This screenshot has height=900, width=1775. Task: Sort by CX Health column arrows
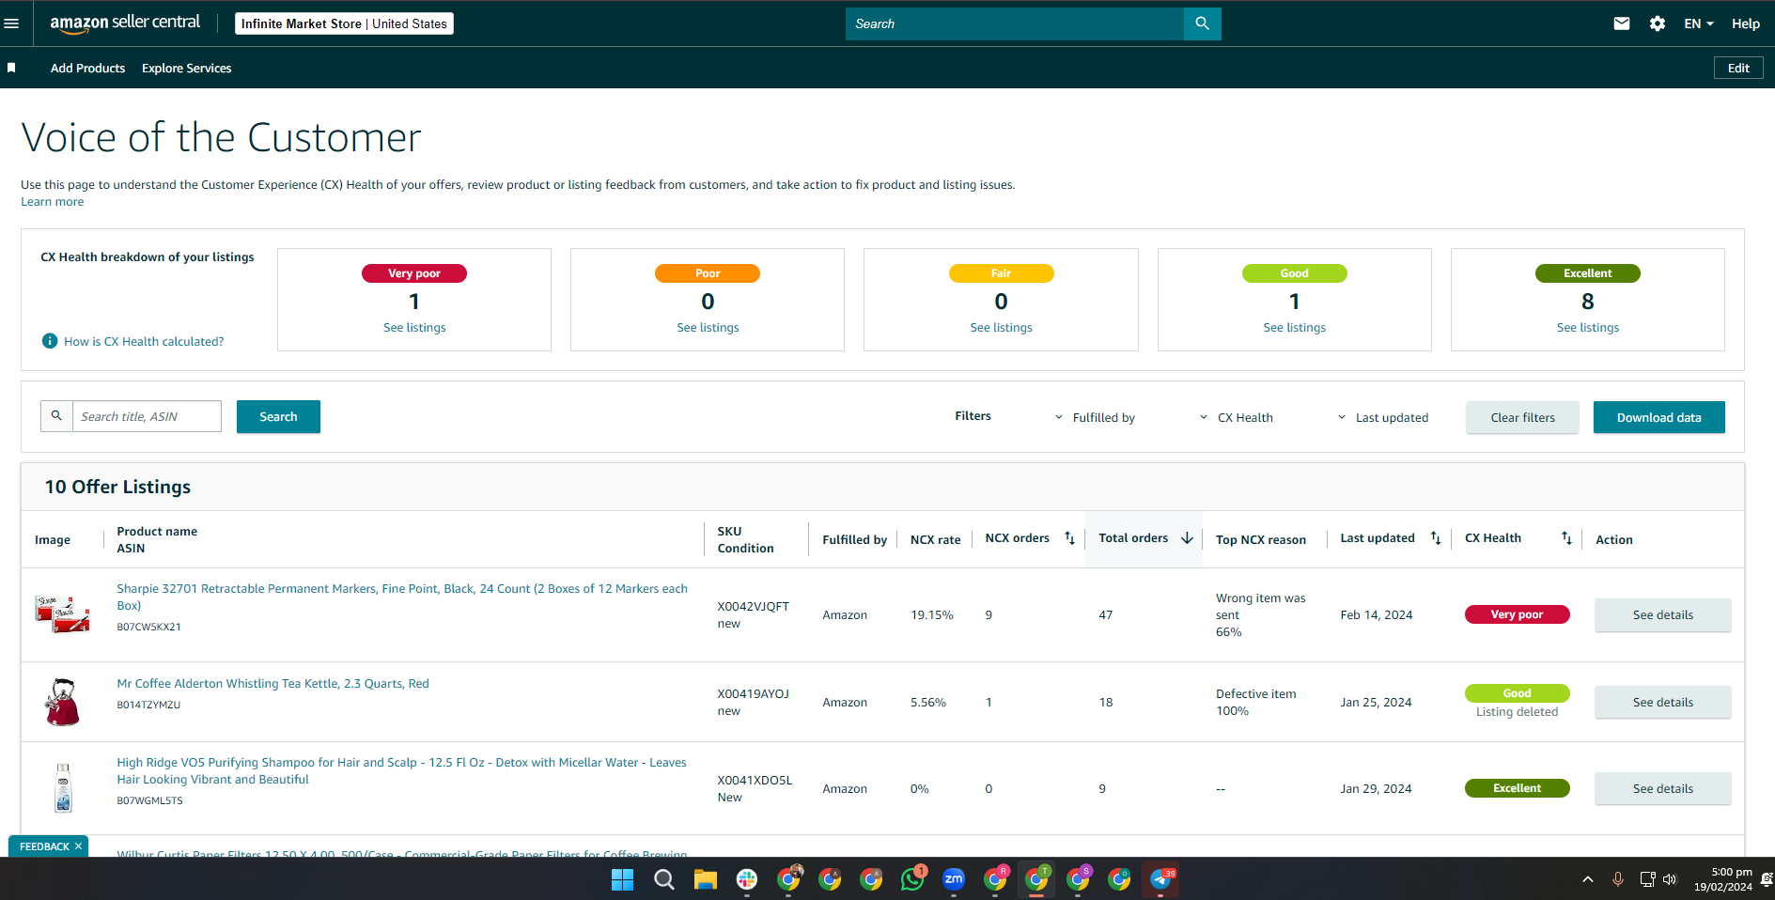1566,538
